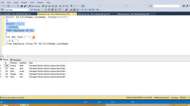
Task: Click the Save All icon
Action: pyautogui.click(x=25, y=6)
